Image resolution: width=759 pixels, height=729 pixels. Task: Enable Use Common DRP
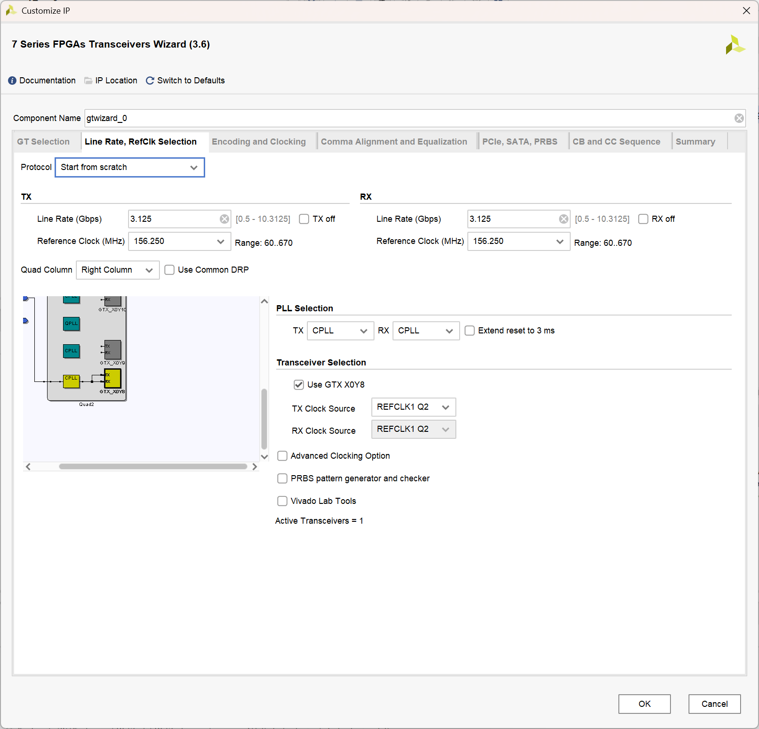tap(169, 270)
